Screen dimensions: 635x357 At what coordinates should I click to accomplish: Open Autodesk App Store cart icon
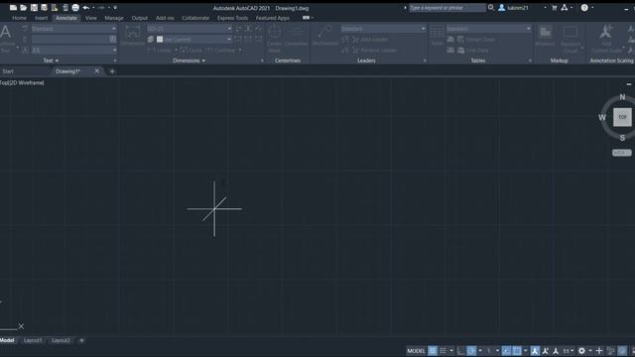coord(554,7)
